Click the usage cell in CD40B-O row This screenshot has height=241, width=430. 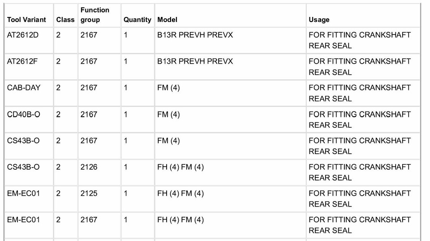(359, 120)
